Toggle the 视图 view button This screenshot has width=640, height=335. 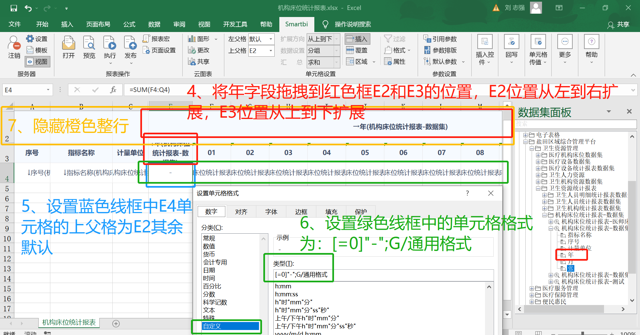click(x=37, y=62)
